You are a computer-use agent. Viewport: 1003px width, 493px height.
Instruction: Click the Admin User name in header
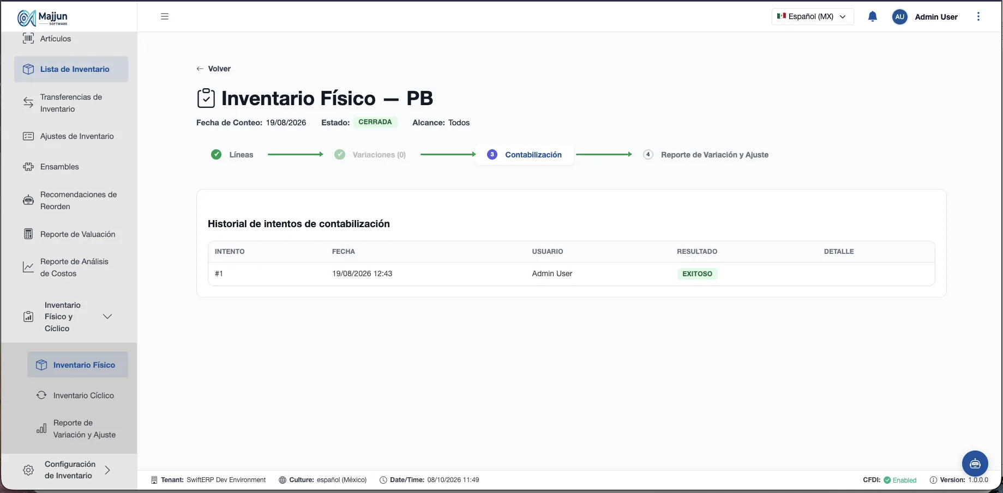(x=936, y=17)
